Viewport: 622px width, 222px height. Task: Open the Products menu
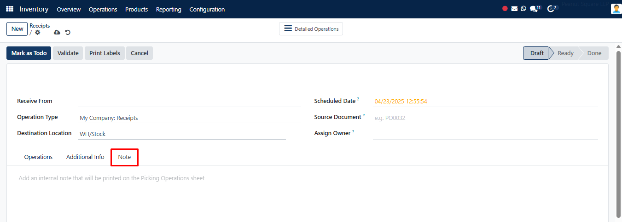coord(136,9)
